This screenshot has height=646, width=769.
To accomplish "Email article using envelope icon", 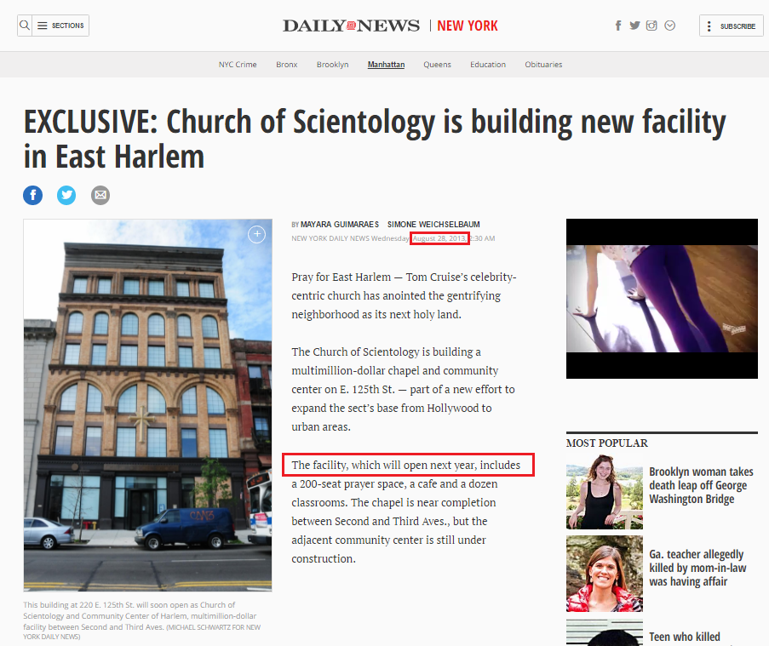I will 100,195.
